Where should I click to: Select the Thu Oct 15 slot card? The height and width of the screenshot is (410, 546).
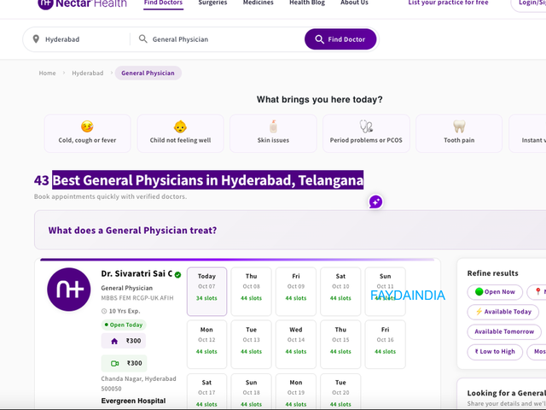pyautogui.click(x=340, y=344)
